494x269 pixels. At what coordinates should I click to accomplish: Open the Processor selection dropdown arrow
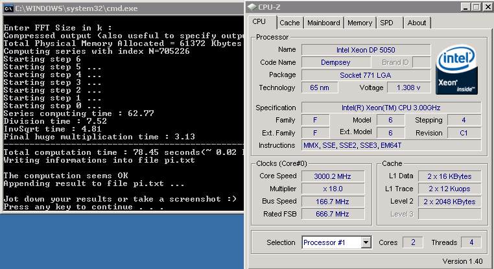click(366, 242)
